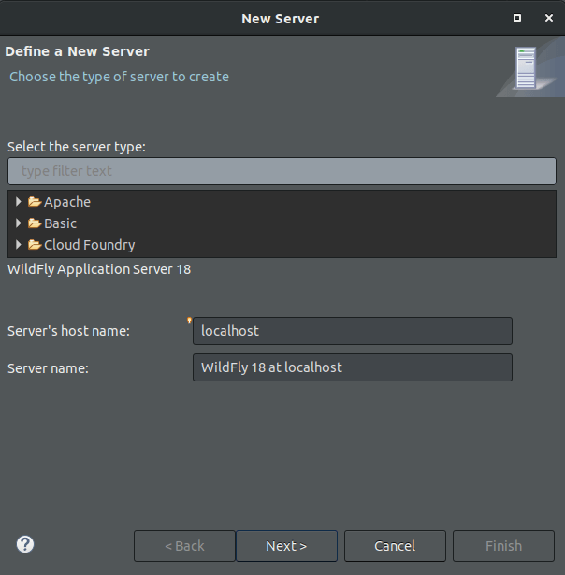
Task: Focus the Server name field
Action: coord(353,367)
